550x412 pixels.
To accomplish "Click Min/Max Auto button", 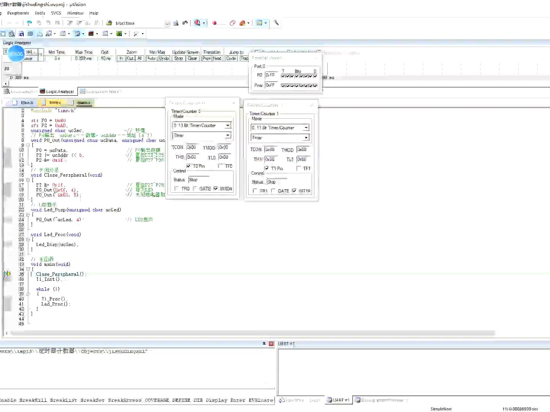I will click(x=152, y=58).
